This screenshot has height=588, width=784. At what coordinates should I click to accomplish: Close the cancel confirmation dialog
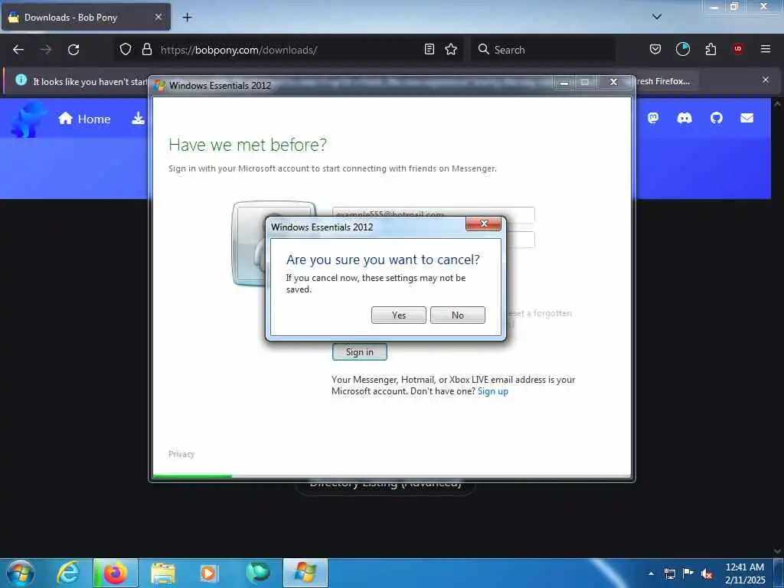tap(483, 224)
